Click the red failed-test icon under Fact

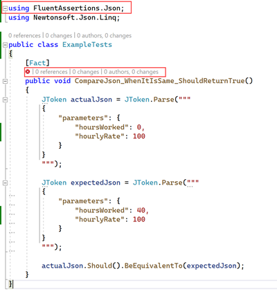[x=28, y=72]
